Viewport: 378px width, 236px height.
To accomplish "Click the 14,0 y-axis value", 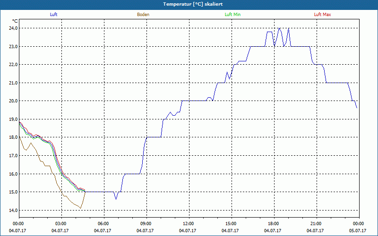I will (x=14, y=210).
